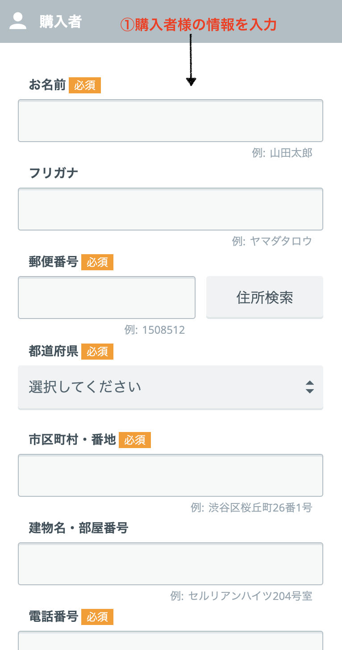The image size is (342, 650).
Task: Click the 必須 badge beside お名前
Action: pyautogui.click(x=85, y=85)
